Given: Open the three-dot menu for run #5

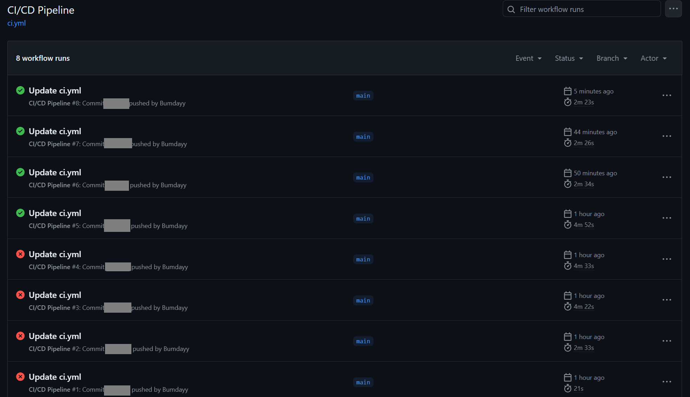Looking at the screenshot, I should [666, 218].
